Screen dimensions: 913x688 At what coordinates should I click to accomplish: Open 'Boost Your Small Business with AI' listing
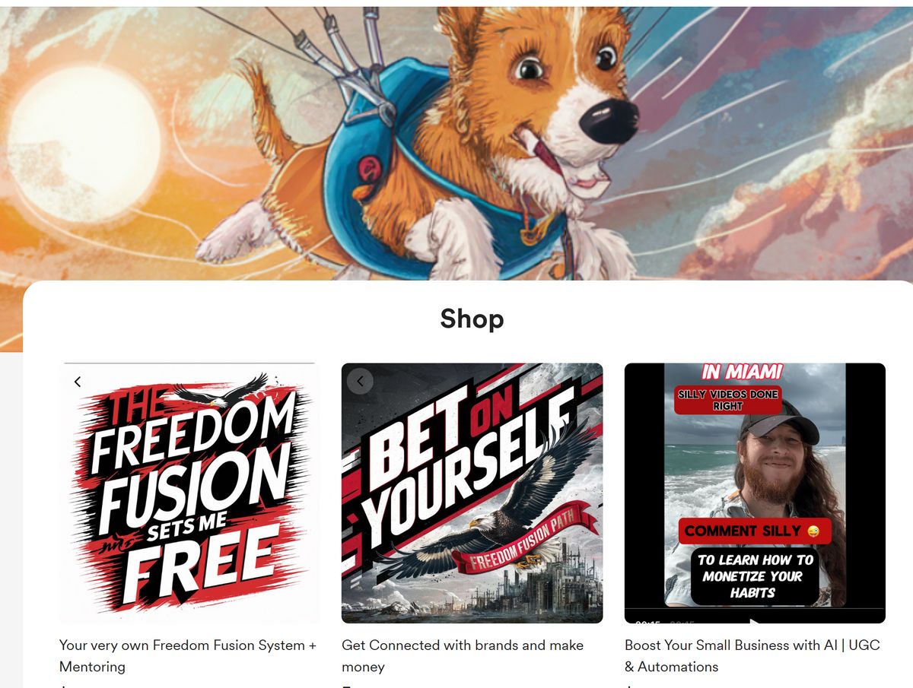tap(752, 656)
